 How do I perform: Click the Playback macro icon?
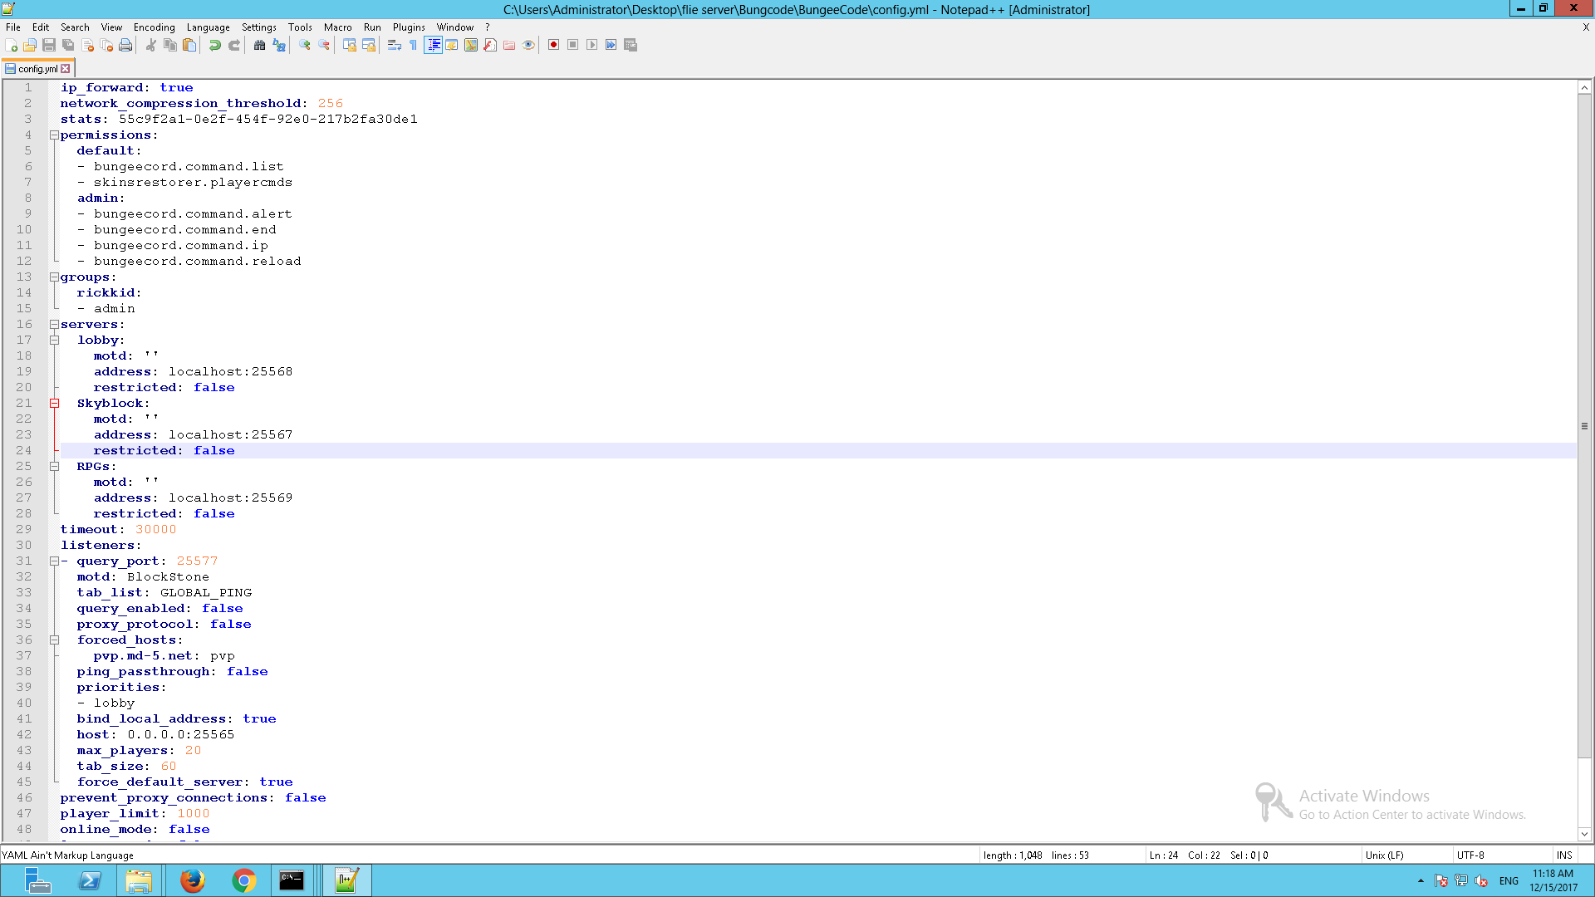pos(591,45)
